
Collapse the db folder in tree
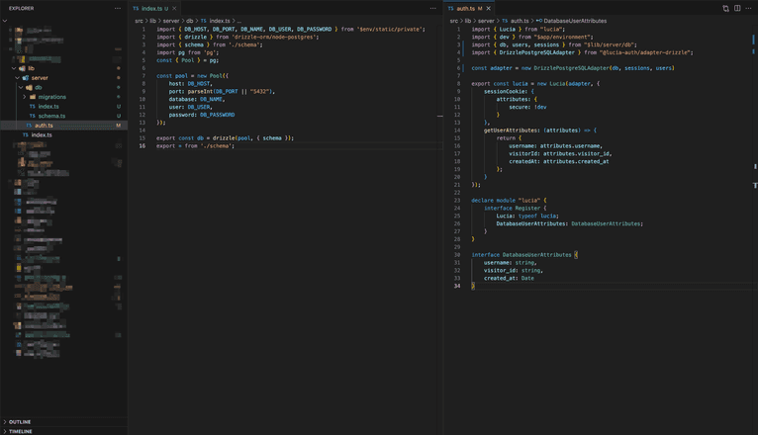[x=39, y=87]
